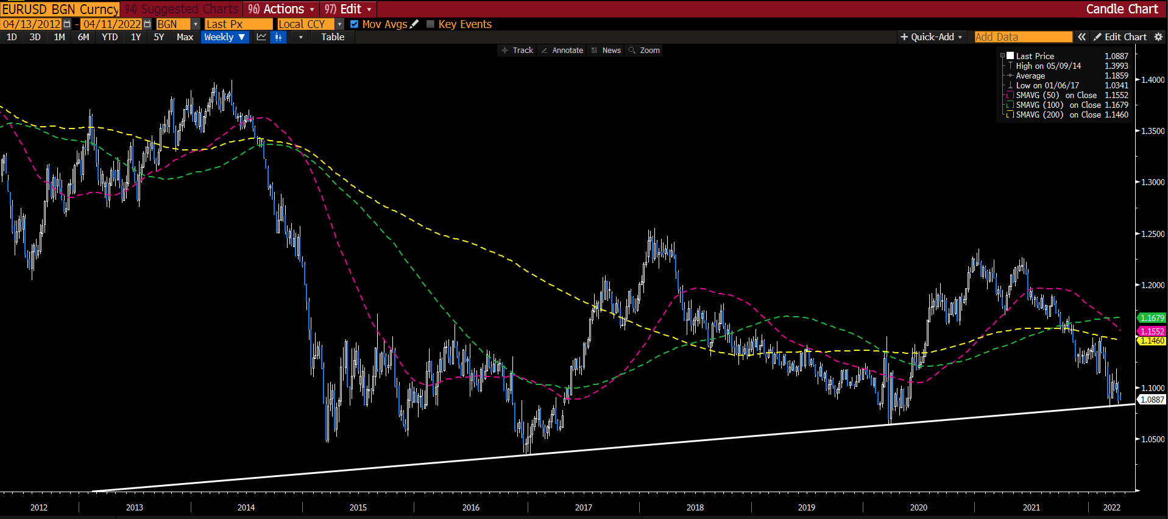Select the 6M range tab
The height and width of the screenshot is (519, 1168).
click(x=83, y=37)
